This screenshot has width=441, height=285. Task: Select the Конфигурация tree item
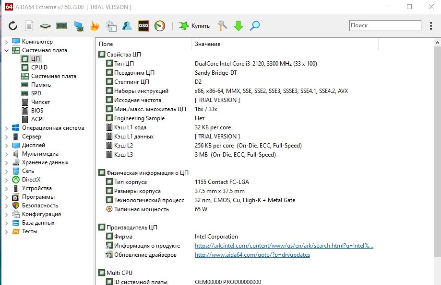click(36, 214)
